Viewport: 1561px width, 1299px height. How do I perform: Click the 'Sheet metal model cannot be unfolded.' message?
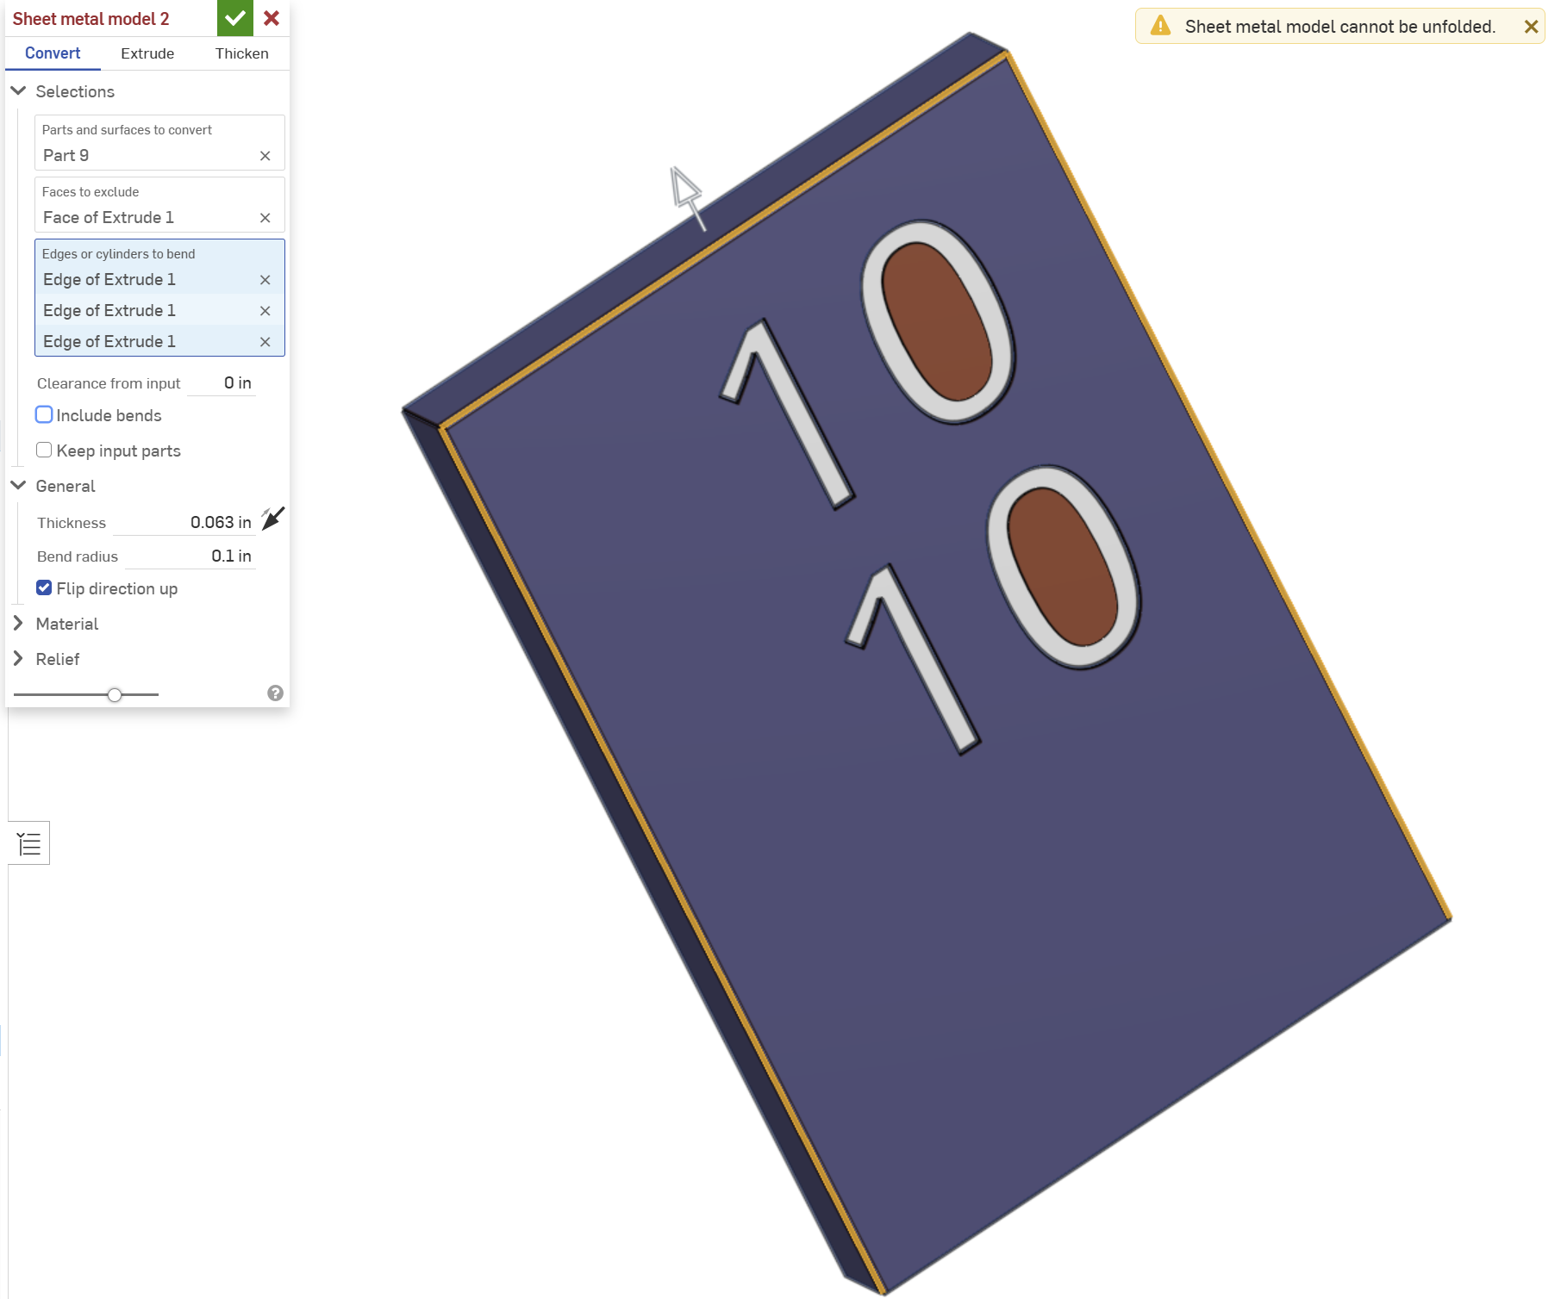tap(1340, 27)
